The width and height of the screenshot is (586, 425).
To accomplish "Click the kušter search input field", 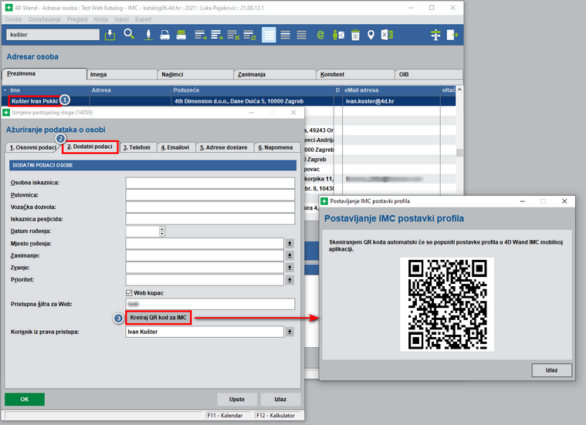I will coord(53,35).
